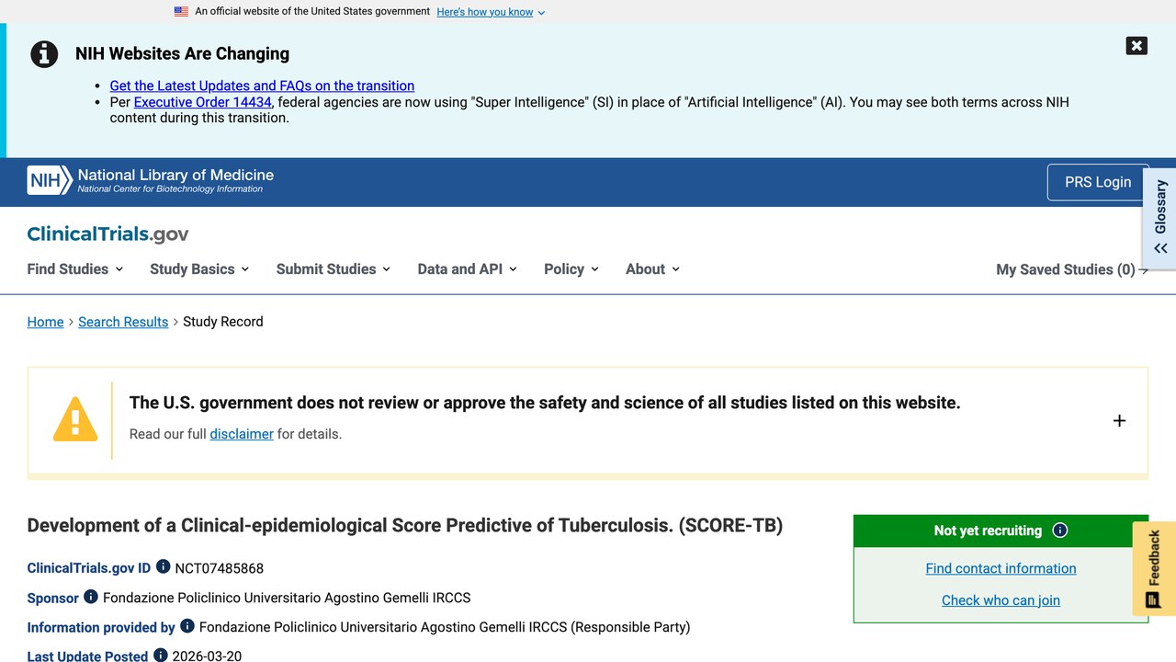This screenshot has height=662, width=1176.
Task: Expand the disclaimer with the plus icon
Action: [1119, 421]
